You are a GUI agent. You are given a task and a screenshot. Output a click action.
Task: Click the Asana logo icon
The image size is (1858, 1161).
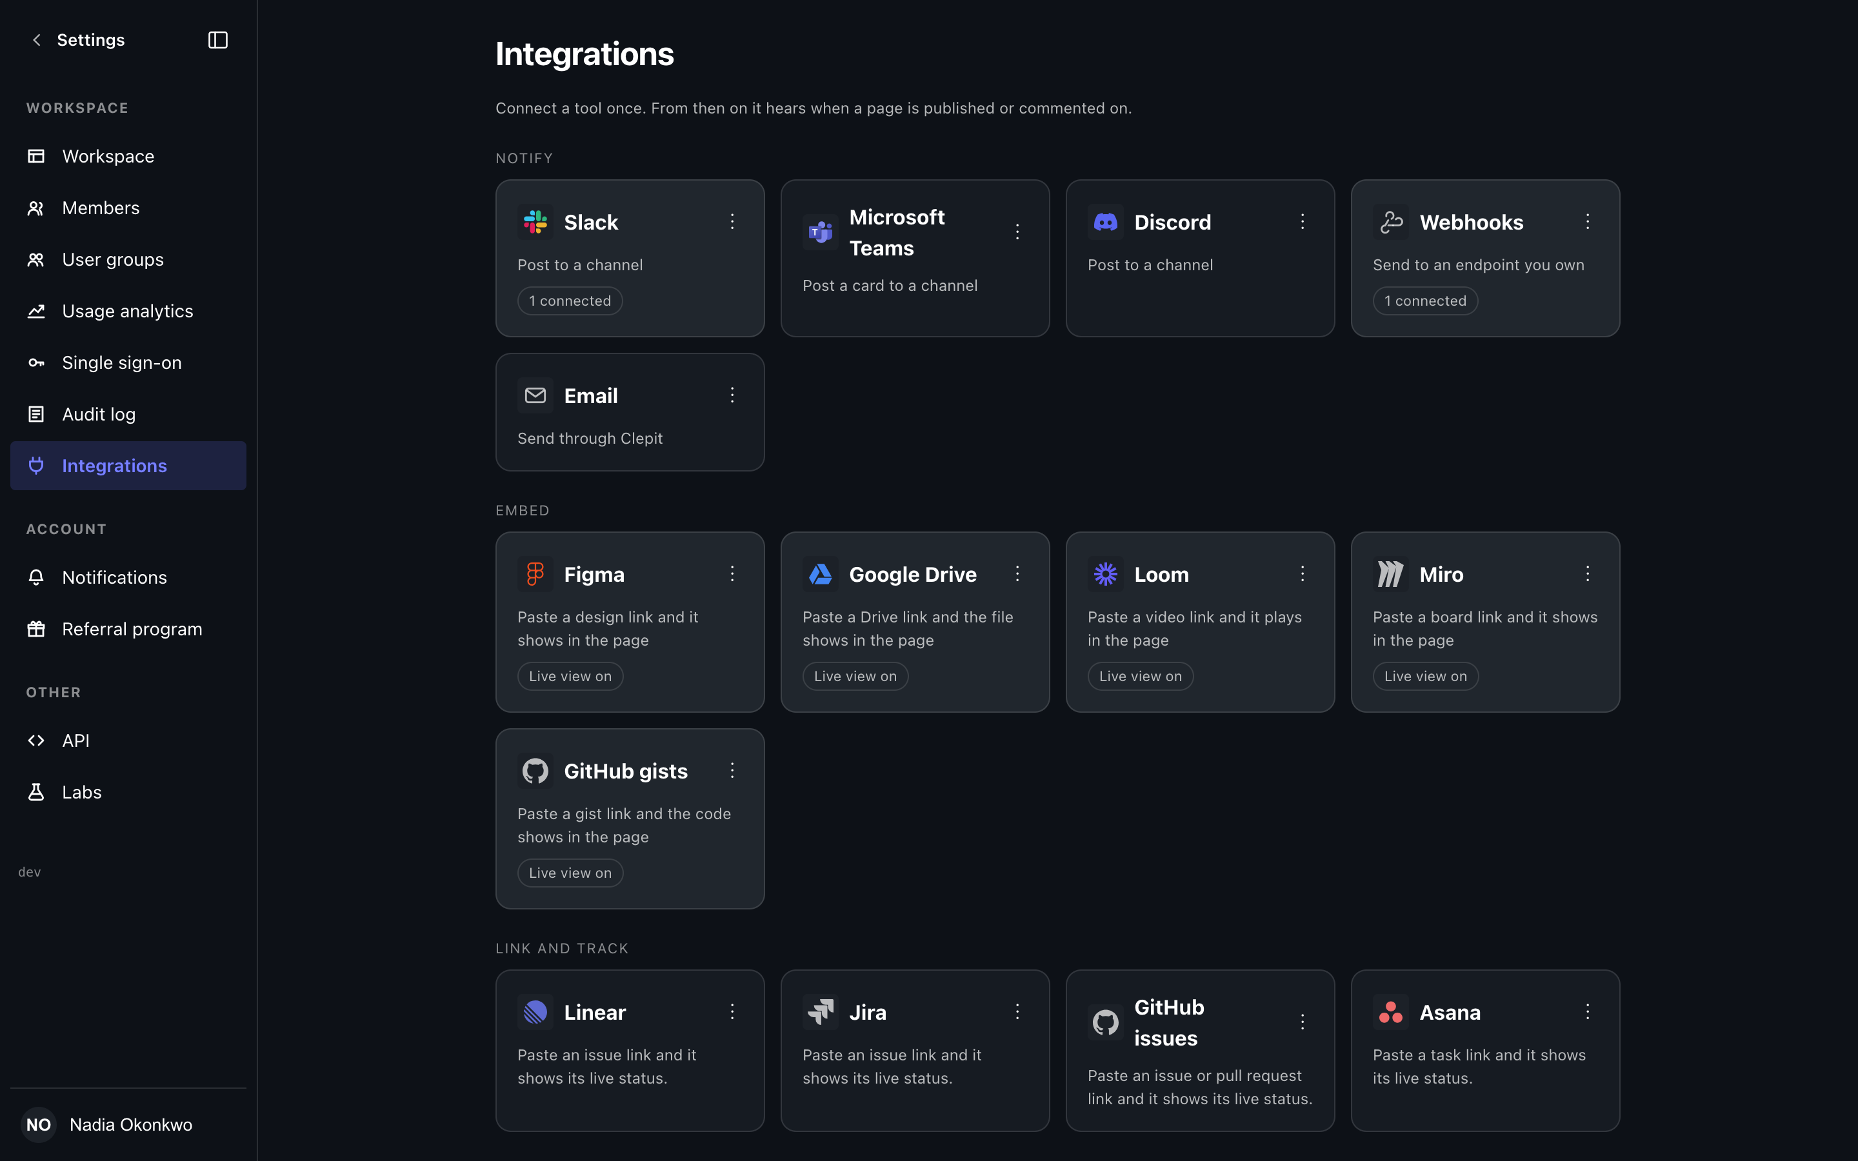1390,1012
